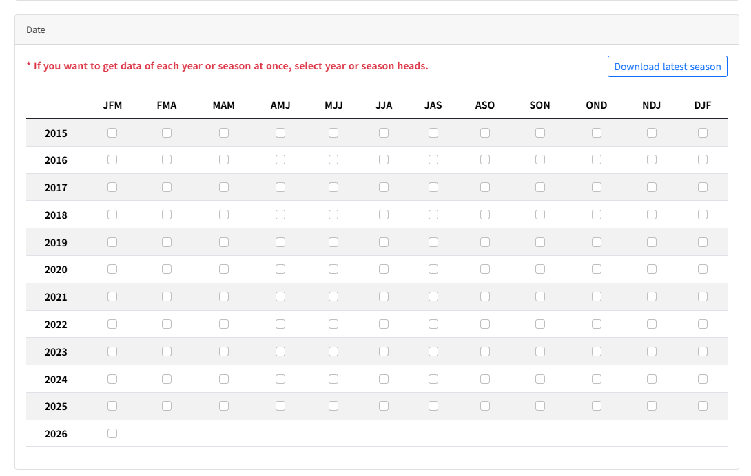The height and width of the screenshot is (476, 751).
Task: Check the 2018 SON checkbox
Action: point(540,215)
